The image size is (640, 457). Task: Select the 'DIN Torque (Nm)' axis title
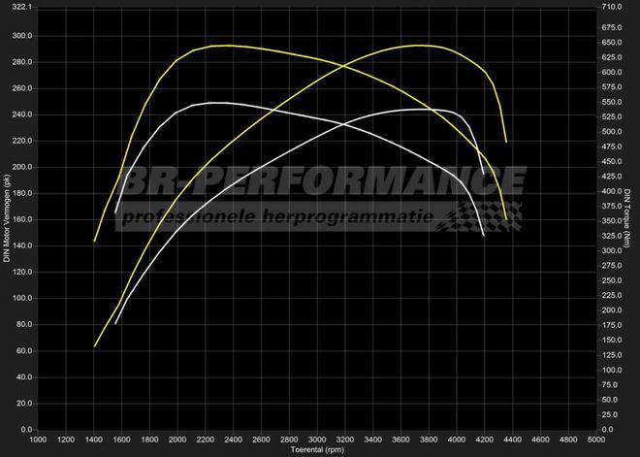[x=628, y=217]
